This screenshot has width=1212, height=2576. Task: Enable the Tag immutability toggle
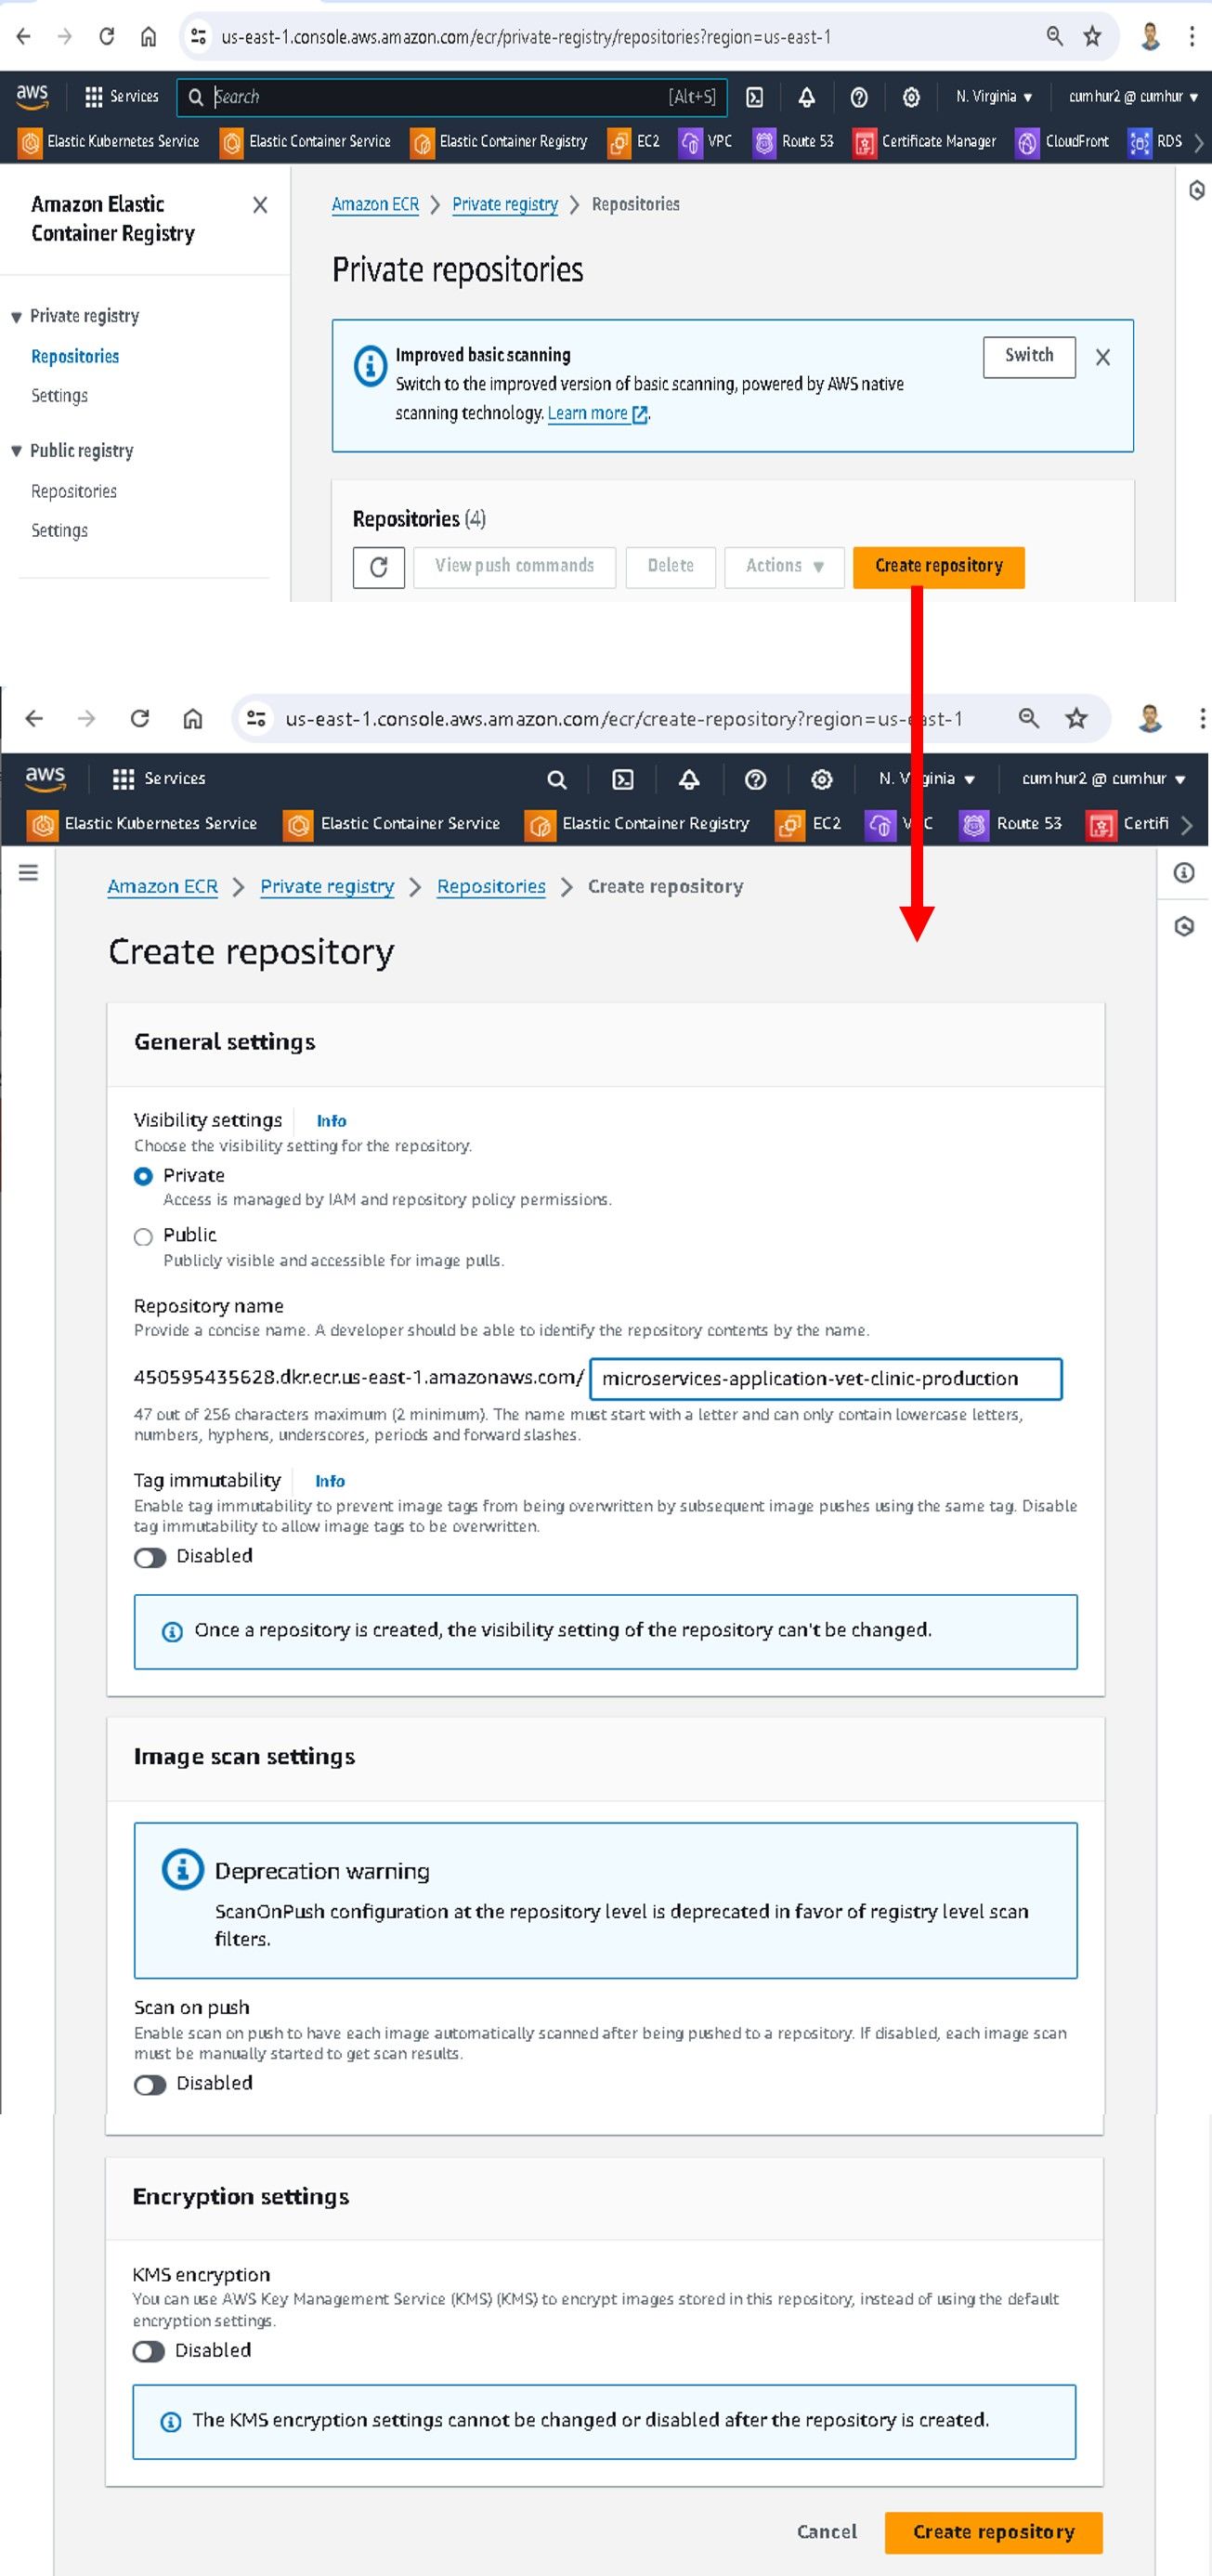coord(150,1557)
